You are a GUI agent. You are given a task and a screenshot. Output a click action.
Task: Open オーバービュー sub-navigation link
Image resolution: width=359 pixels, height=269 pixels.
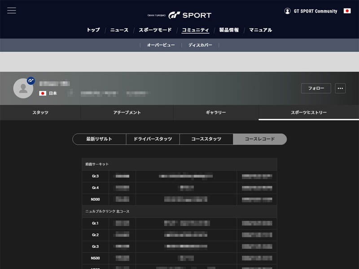tap(161, 45)
